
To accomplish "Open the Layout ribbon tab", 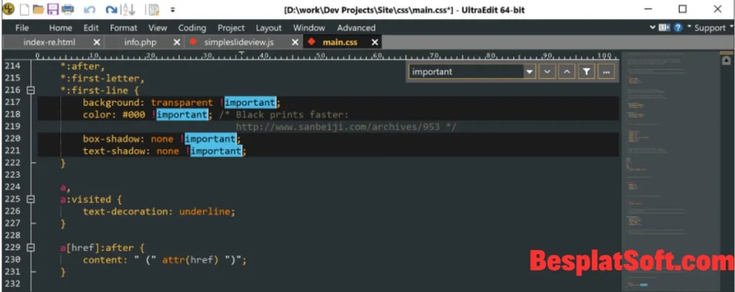I will (x=268, y=28).
